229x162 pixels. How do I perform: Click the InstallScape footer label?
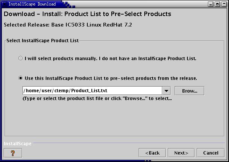click(18, 144)
